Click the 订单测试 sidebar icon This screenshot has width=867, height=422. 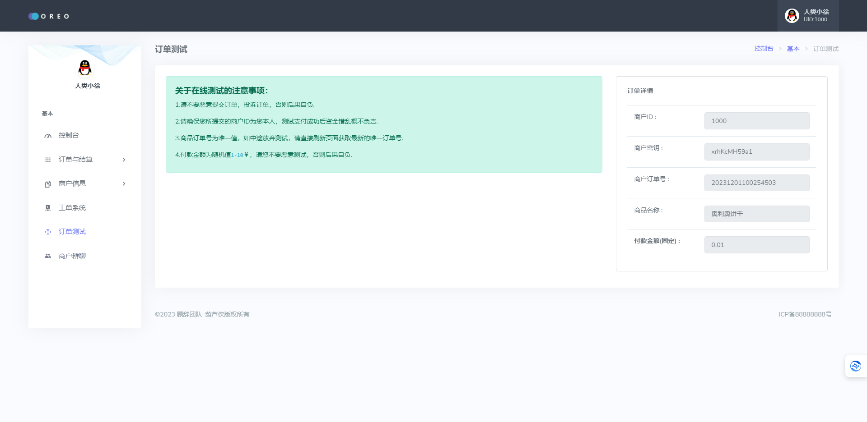(x=48, y=232)
